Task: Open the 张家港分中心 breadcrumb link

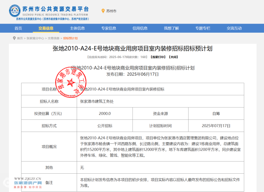Action: (x=35, y=38)
